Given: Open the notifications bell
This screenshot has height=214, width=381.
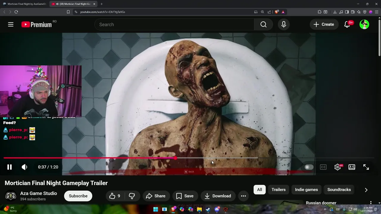Looking at the screenshot, I should [347, 24].
